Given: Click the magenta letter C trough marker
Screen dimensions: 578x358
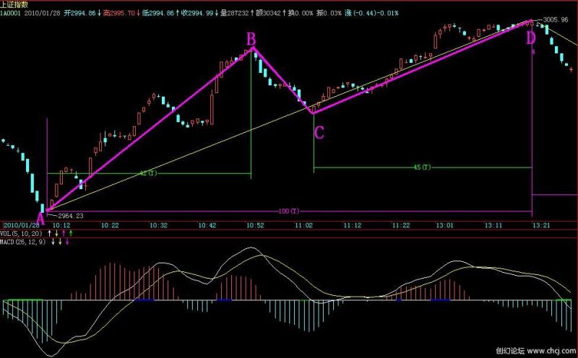Looking at the screenshot, I should (x=319, y=132).
